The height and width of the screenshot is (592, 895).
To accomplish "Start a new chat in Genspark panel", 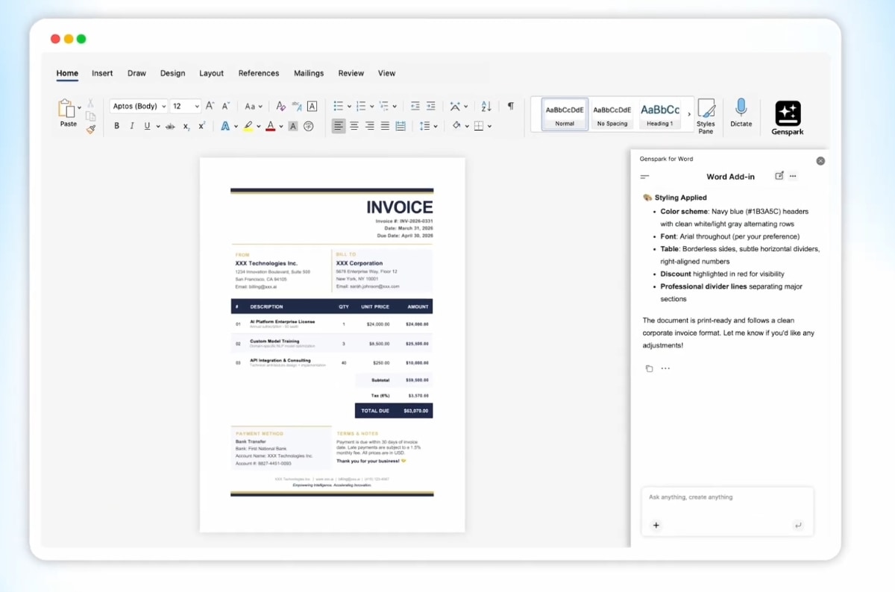I will pos(779,176).
